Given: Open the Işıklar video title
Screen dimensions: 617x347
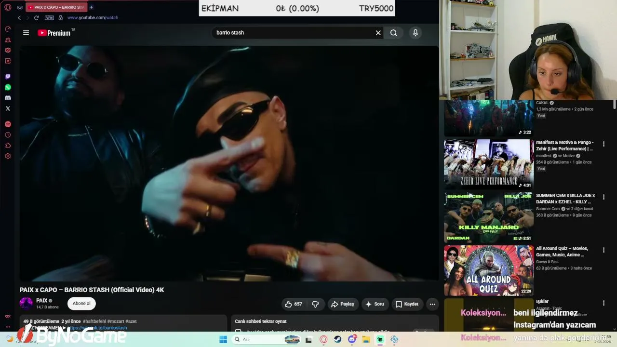Looking at the screenshot, I should click(x=542, y=302).
